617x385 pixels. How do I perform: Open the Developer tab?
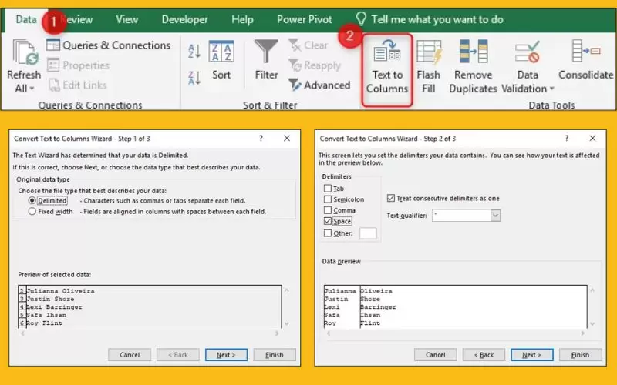(184, 19)
